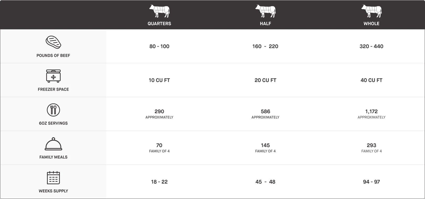Click the 1,172 servings value

pos(371,112)
